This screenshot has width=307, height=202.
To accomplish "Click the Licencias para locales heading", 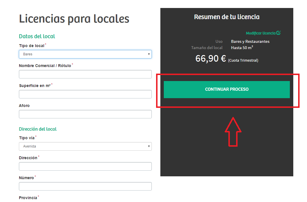I will [x=74, y=19].
